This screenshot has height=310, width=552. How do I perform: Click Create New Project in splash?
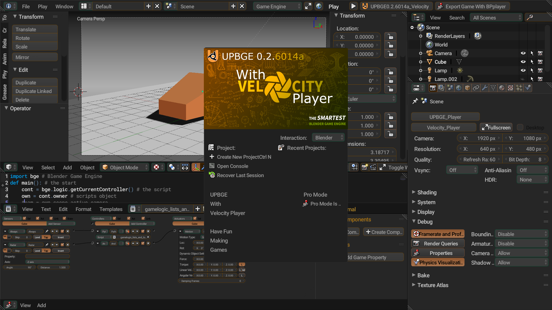click(x=240, y=157)
